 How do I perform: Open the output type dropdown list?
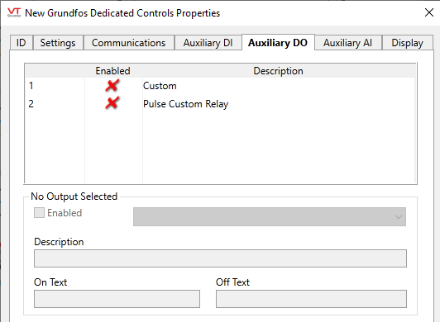[x=270, y=216]
